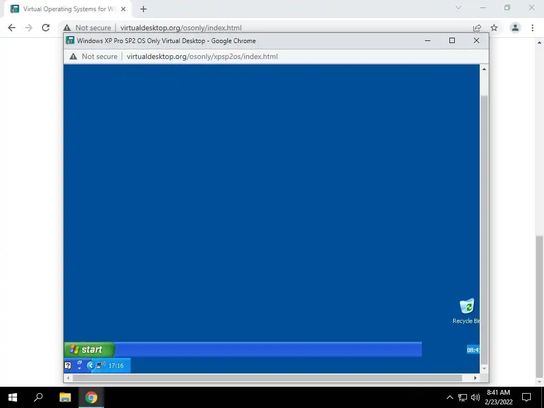Viewport: 544px width, 408px height.
Task: Share this page from Chrome toolbar
Action: [477, 28]
